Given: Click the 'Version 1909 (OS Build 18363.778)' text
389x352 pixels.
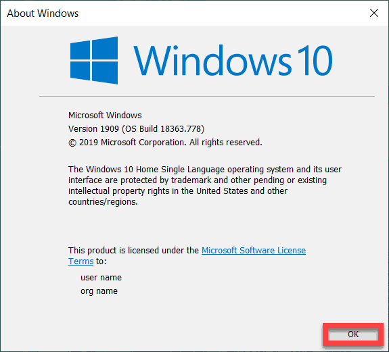Looking at the screenshot, I should click(136, 129).
